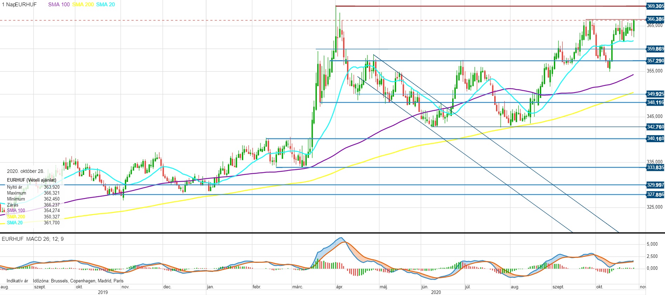
Task: Click the EURHUF symbol title at top
Action: 26,5
